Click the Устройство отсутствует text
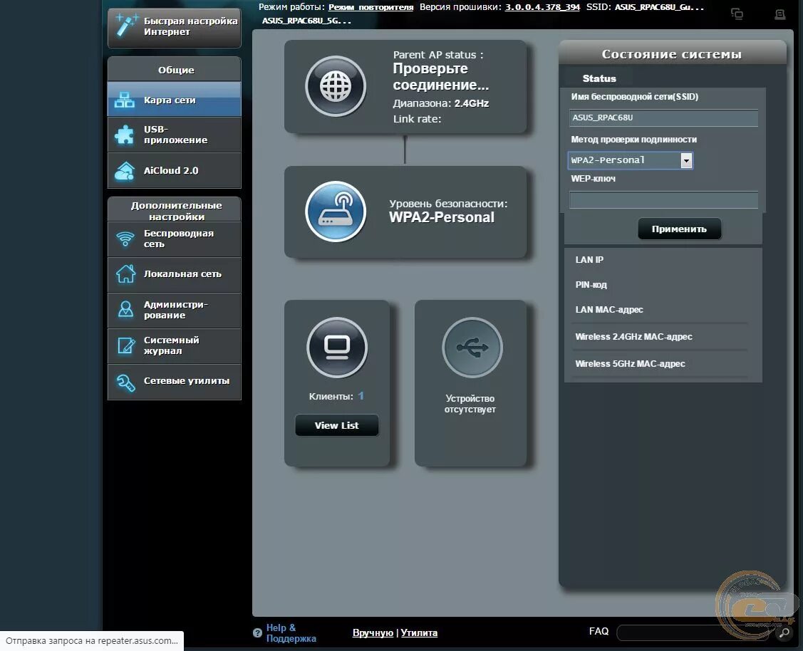Screen dimensions: 803x651 pos(470,404)
